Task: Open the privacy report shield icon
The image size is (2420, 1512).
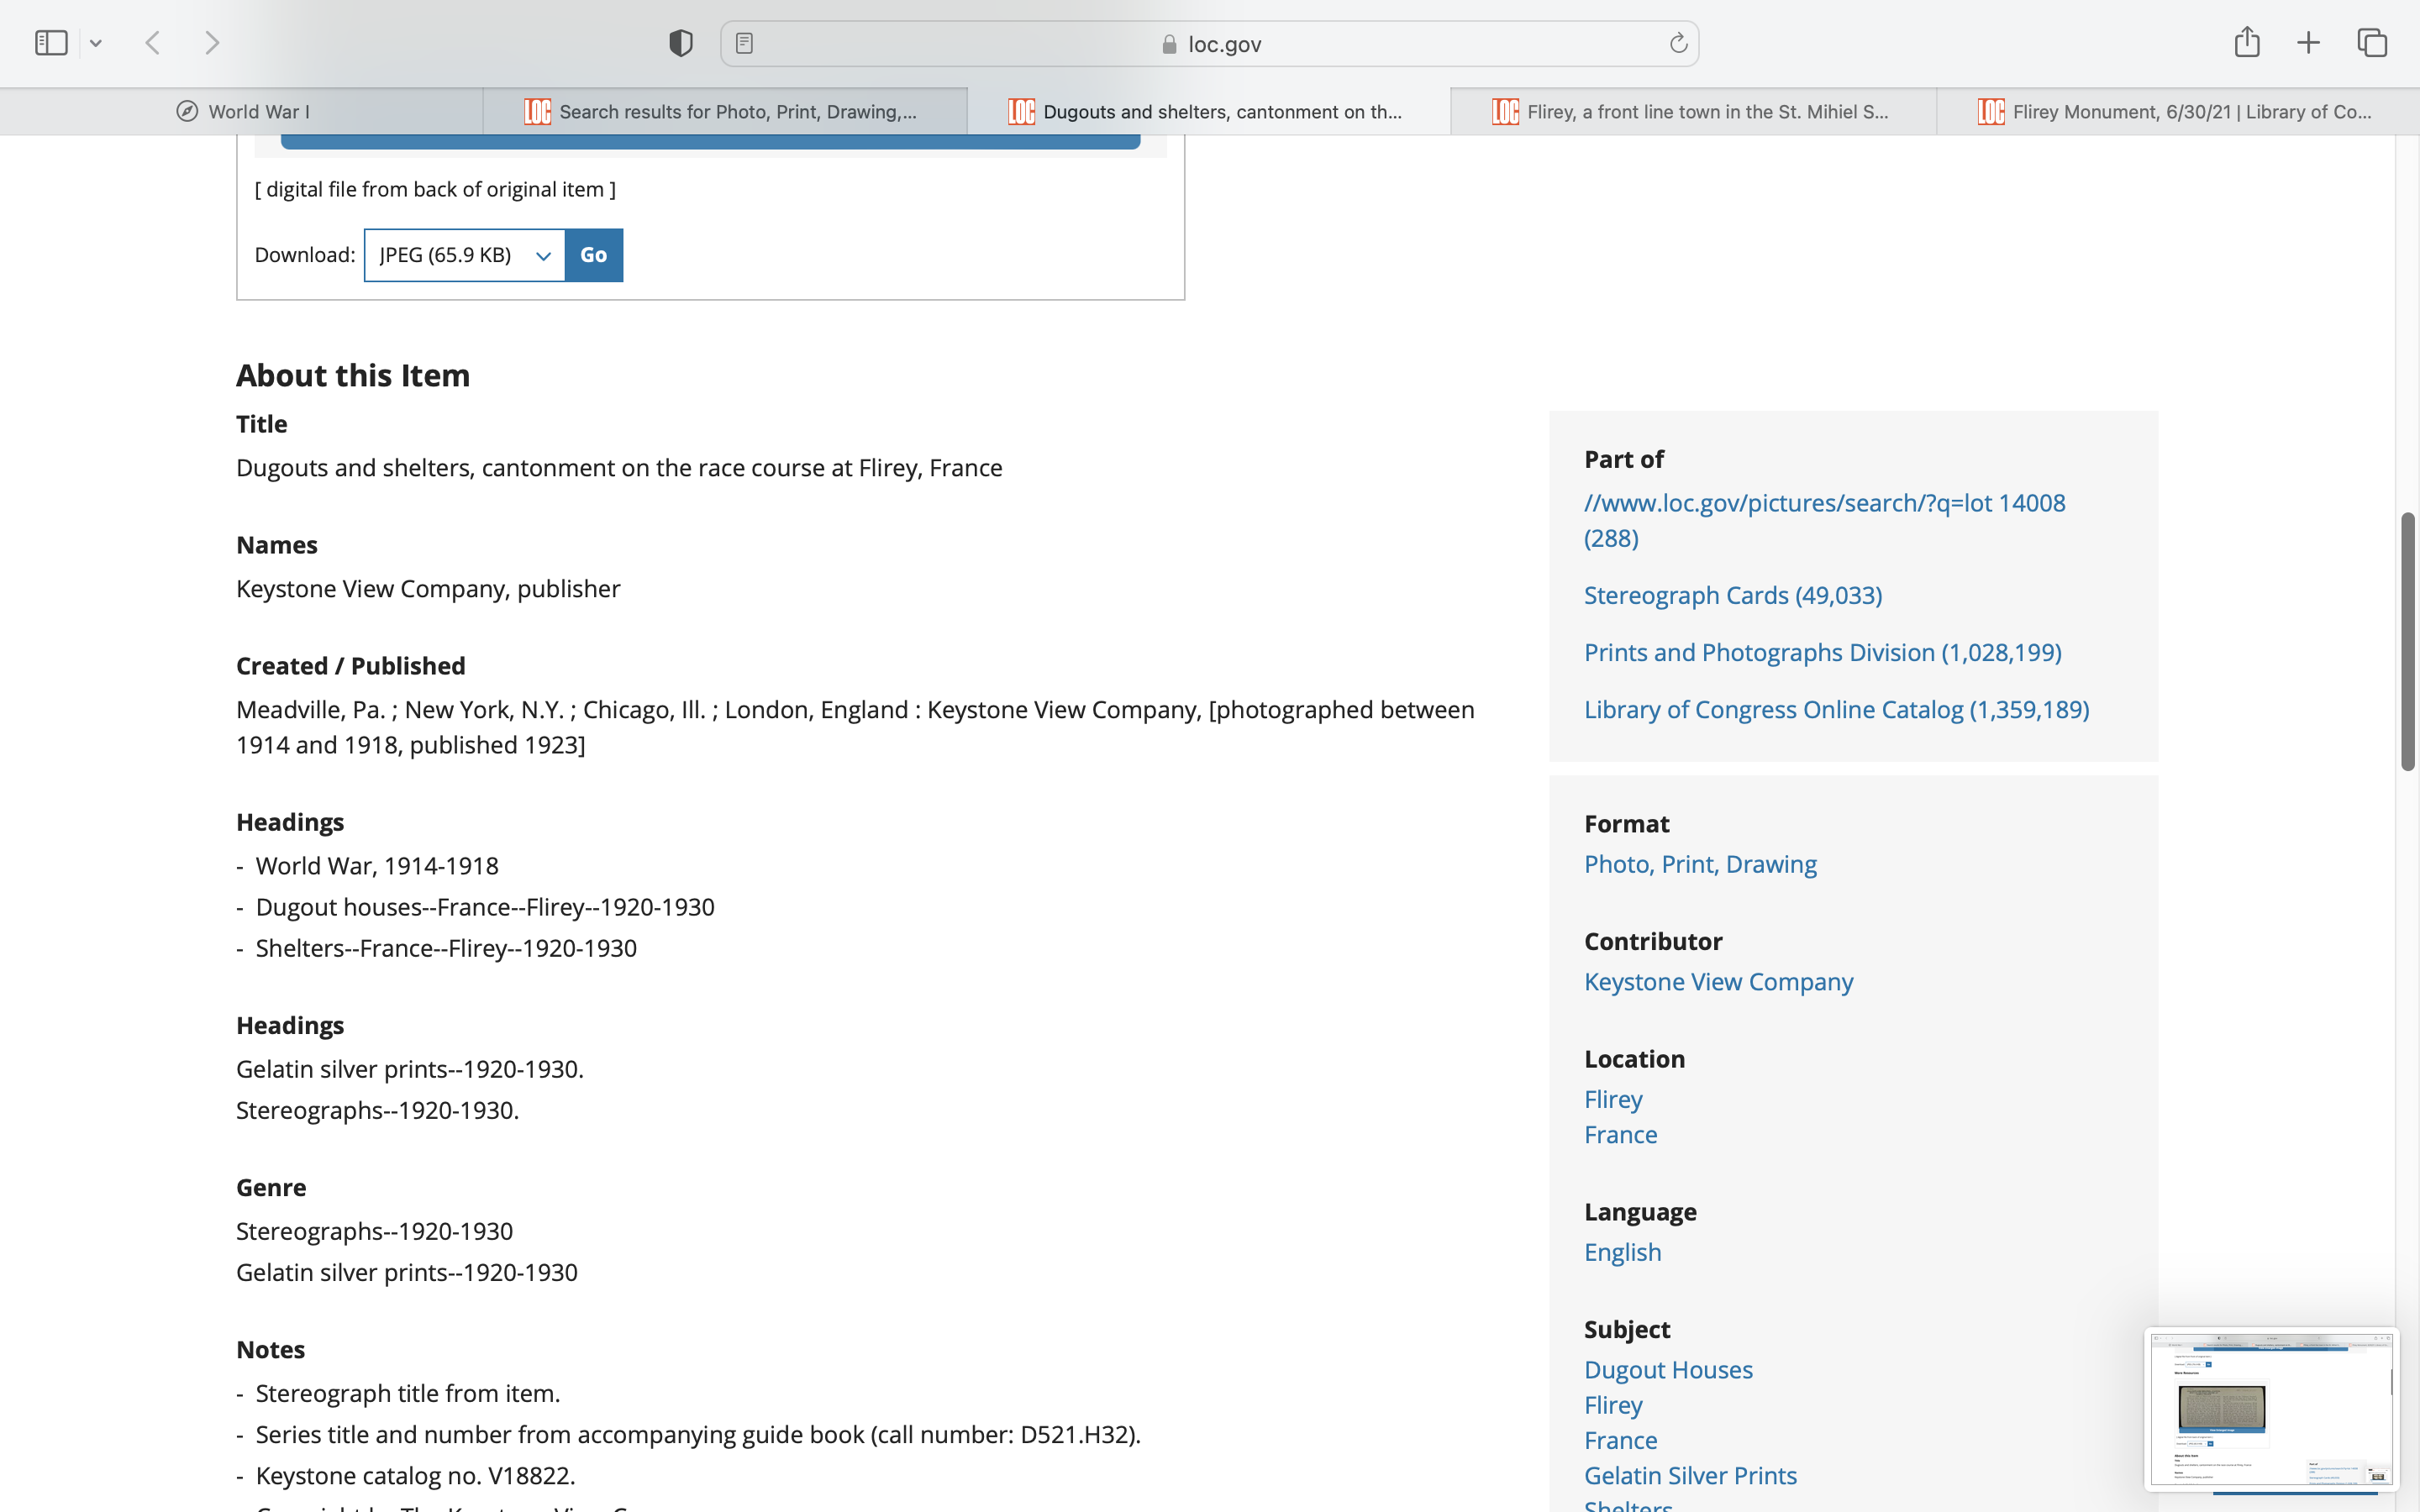Action: [680, 43]
